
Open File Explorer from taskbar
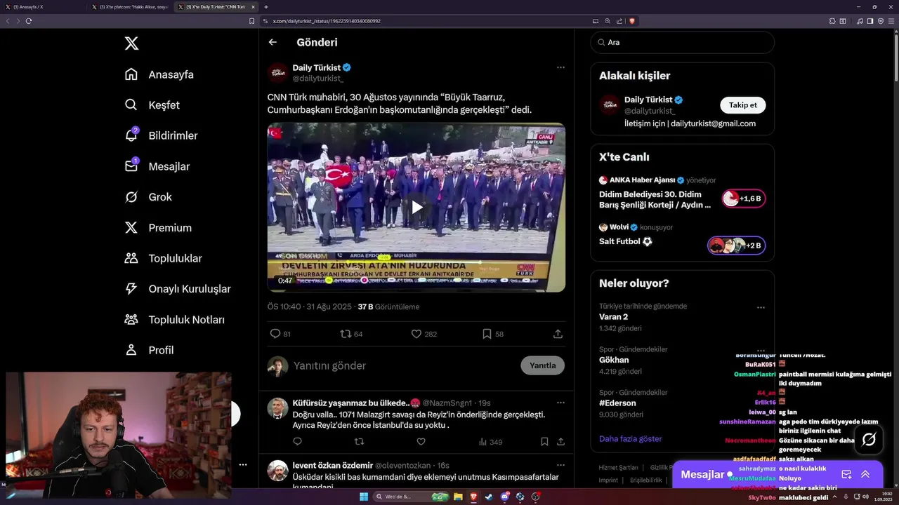pyautogui.click(x=458, y=497)
